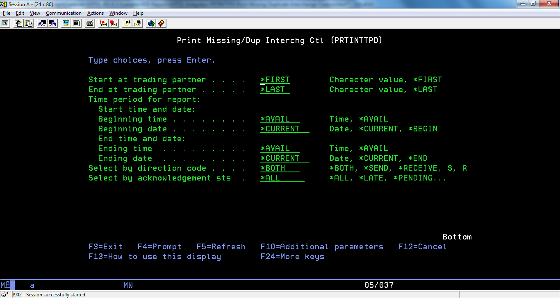Open the keyboard remap icon
The height and width of the screenshot is (298, 560).
(x=90, y=23)
